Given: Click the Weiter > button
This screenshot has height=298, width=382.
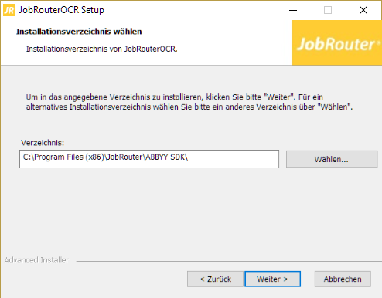Looking at the screenshot, I should [272, 279].
